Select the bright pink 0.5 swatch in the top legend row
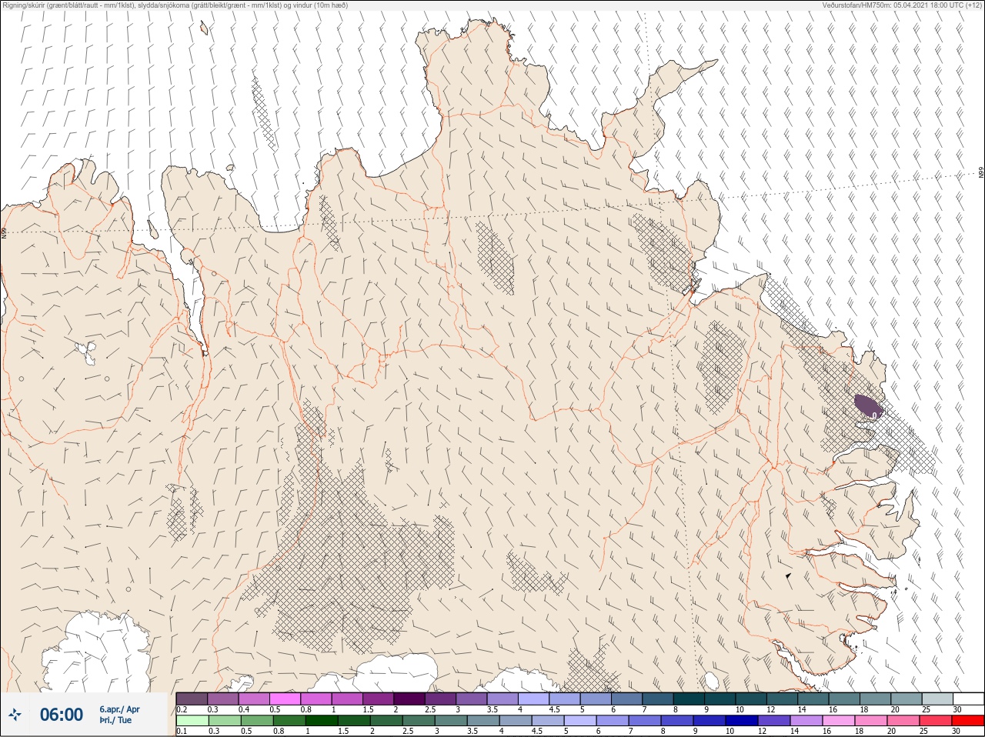The image size is (985, 737). (285, 699)
